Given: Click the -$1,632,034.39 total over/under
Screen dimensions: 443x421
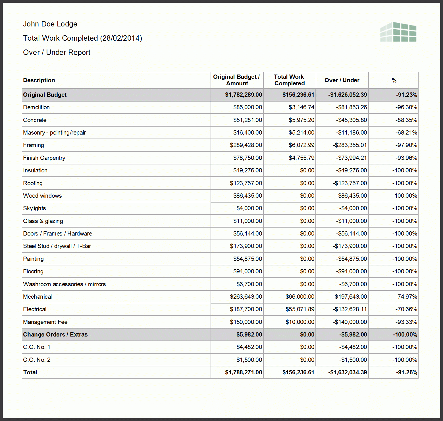Looking at the screenshot, I should click(348, 372).
